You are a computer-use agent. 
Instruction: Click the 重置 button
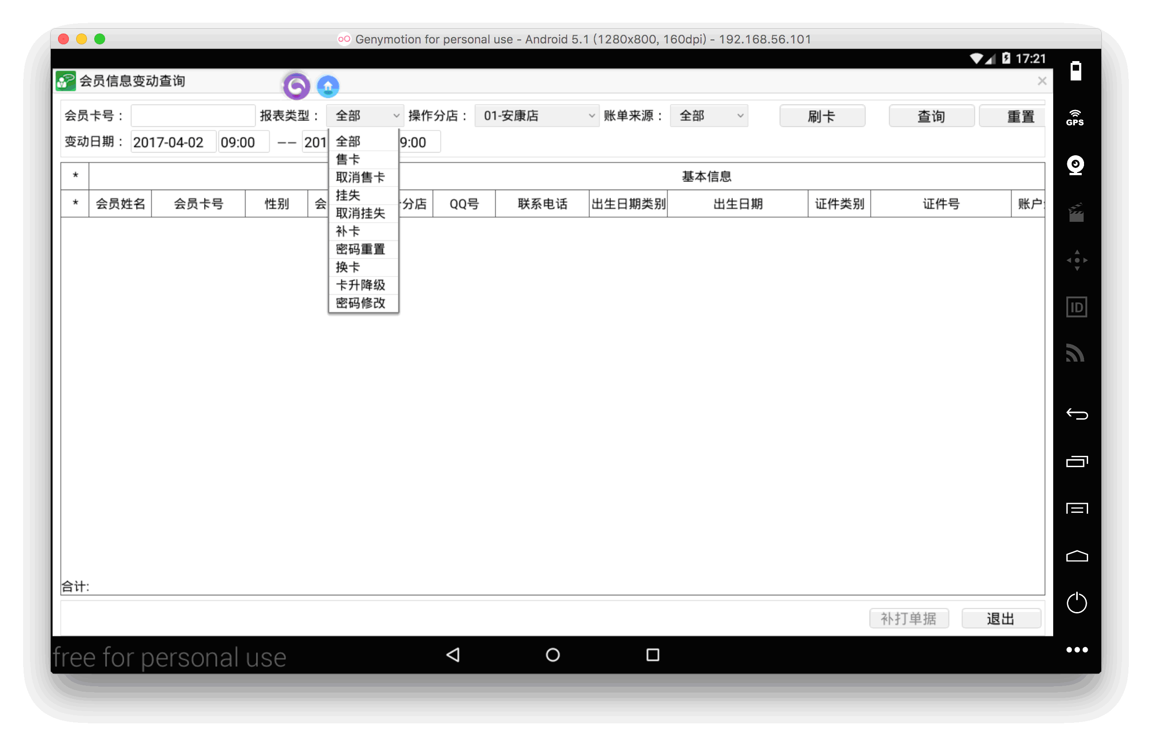(x=1012, y=116)
